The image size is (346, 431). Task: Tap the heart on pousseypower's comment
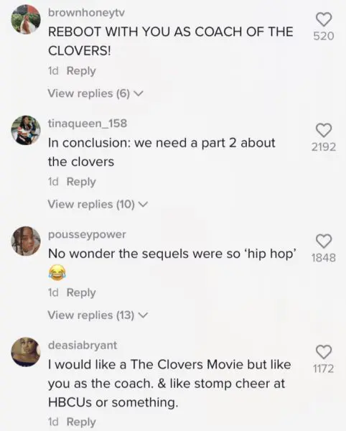(x=324, y=241)
